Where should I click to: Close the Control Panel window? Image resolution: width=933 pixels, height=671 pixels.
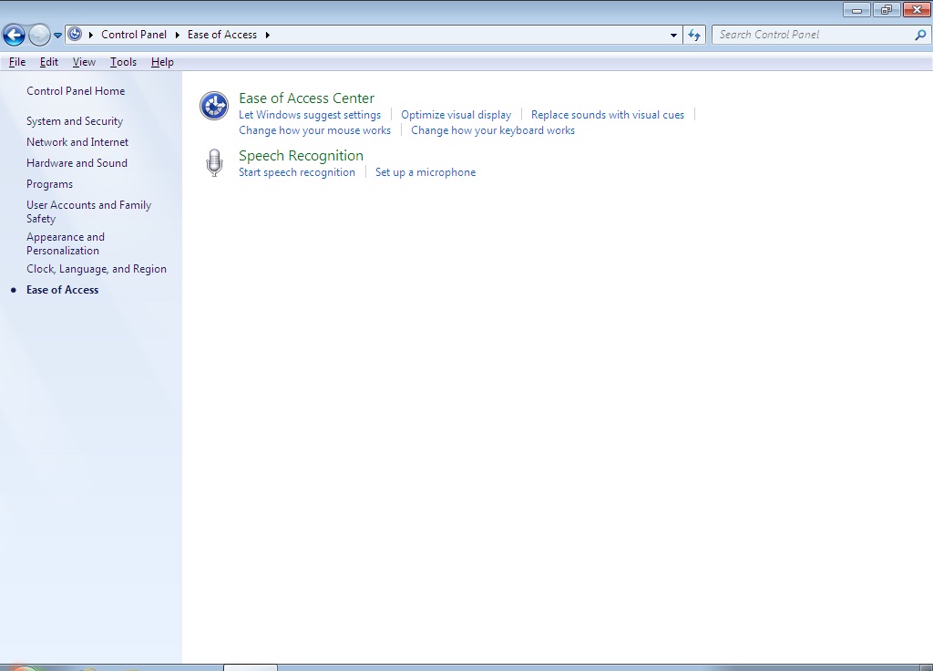(x=917, y=9)
